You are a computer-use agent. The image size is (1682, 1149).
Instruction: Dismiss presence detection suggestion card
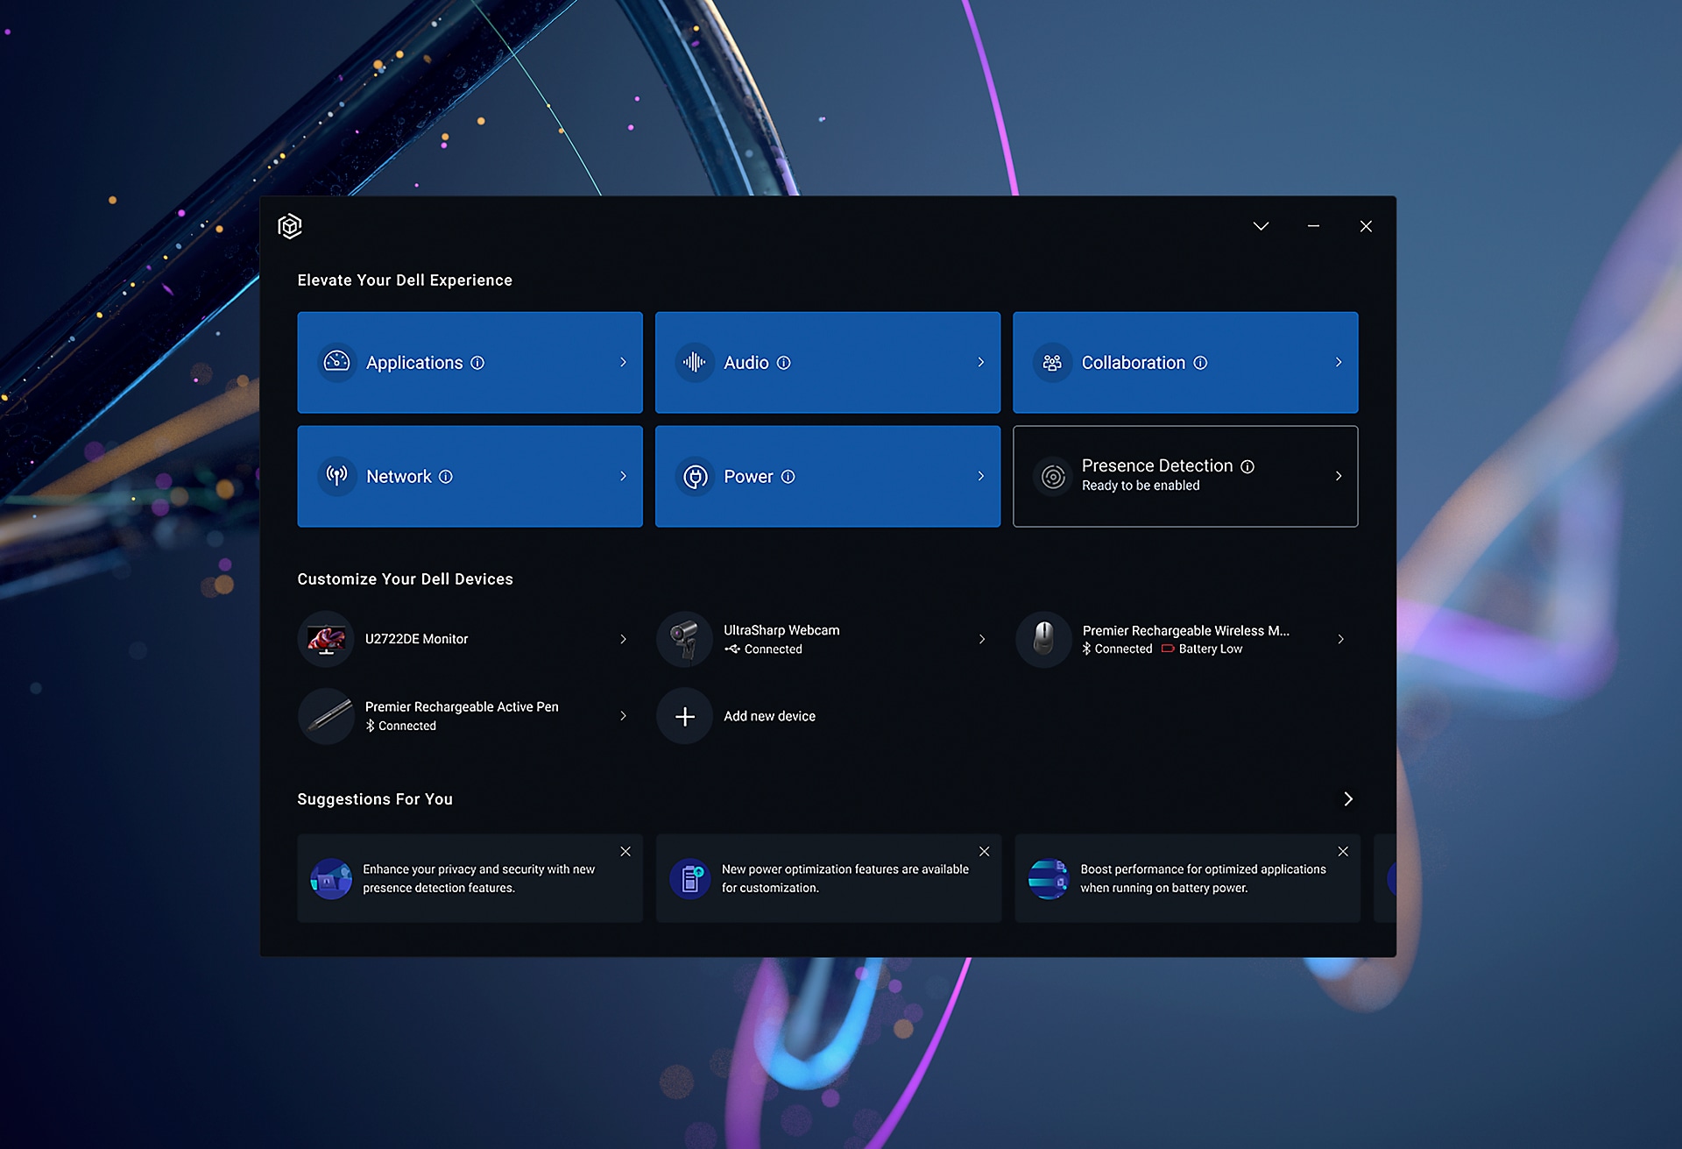click(x=625, y=850)
